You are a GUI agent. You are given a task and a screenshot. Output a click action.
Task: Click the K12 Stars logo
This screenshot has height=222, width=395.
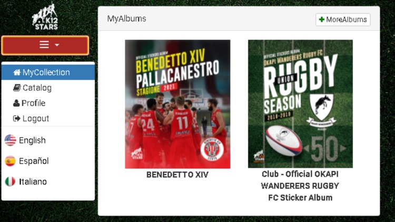(x=45, y=16)
